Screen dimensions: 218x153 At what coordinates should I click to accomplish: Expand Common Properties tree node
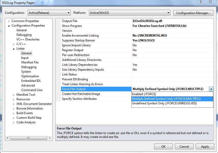point(9,21)
